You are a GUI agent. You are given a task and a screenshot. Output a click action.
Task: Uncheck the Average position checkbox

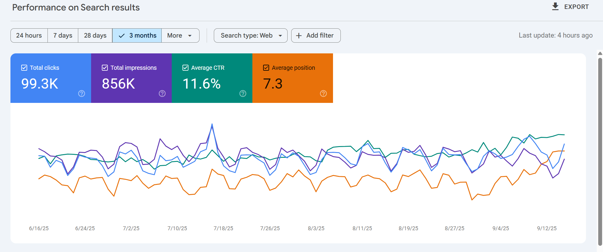point(266,68)
